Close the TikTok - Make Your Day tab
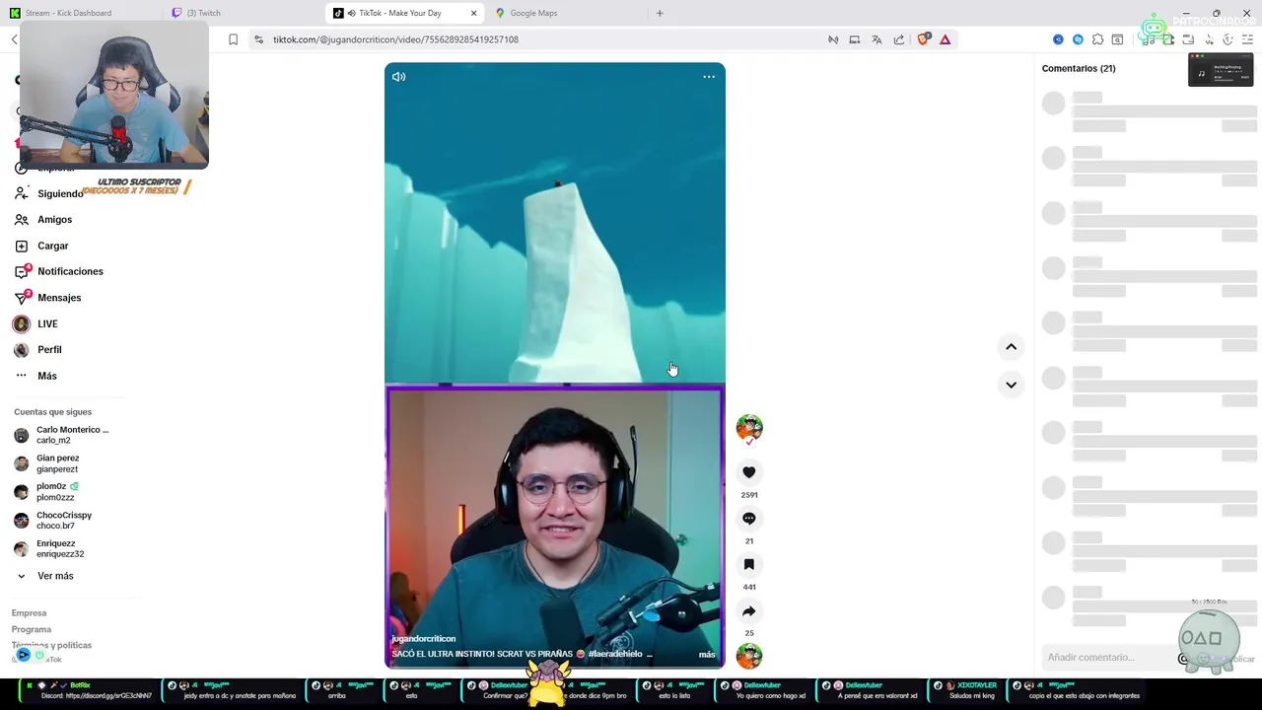The width and height of the screenshot is (1262, 710). click(473, 13)
